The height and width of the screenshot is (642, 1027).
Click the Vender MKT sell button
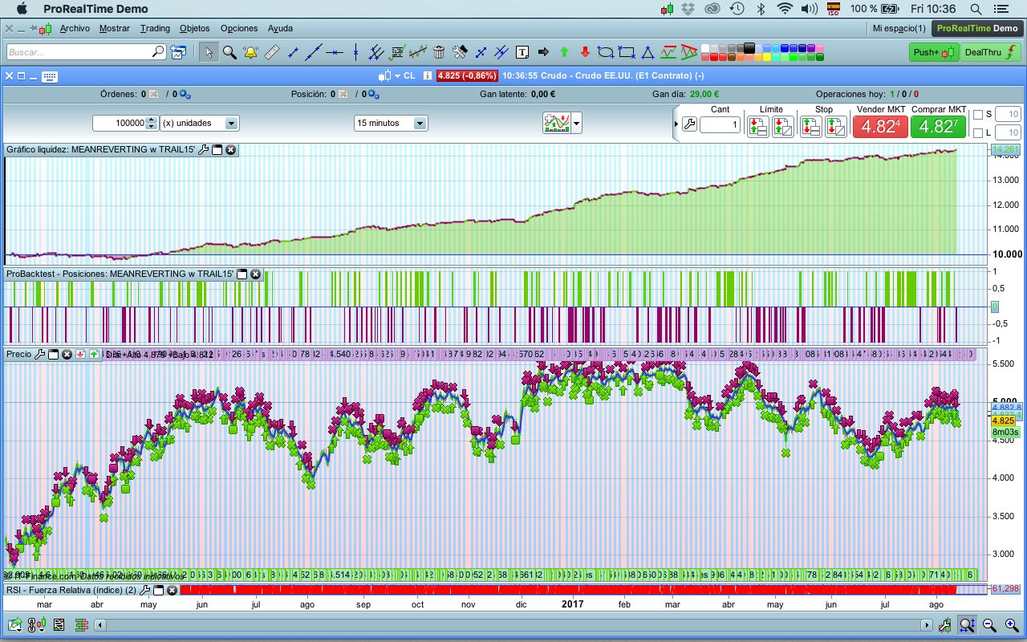880,126
